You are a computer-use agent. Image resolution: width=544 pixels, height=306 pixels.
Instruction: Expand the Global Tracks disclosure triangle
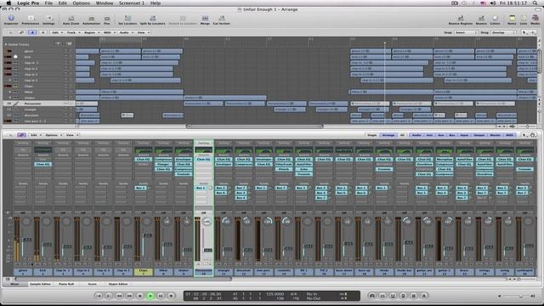pos(6,44)
